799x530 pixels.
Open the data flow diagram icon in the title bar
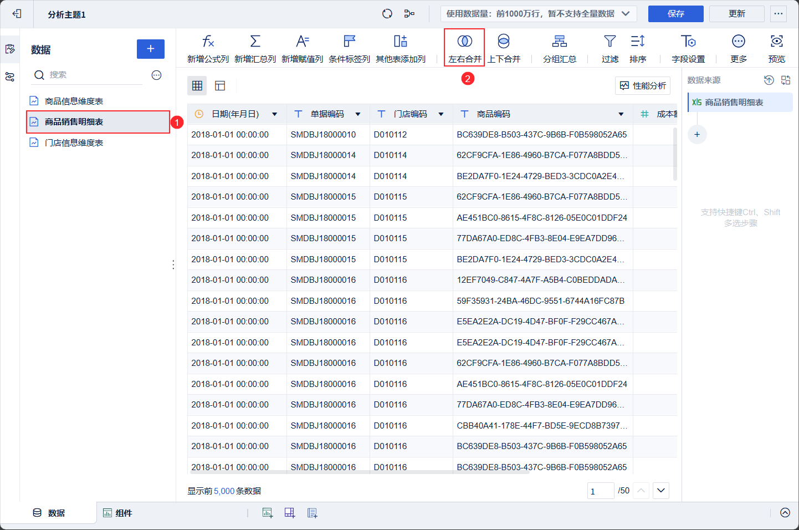click(409, 14)
